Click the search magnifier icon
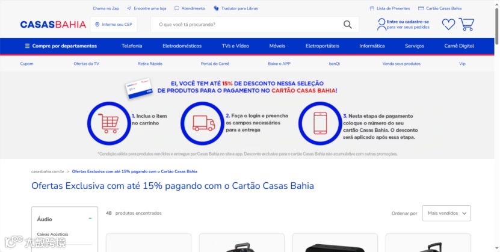This screenshot has width=500, height=252. 348,25
